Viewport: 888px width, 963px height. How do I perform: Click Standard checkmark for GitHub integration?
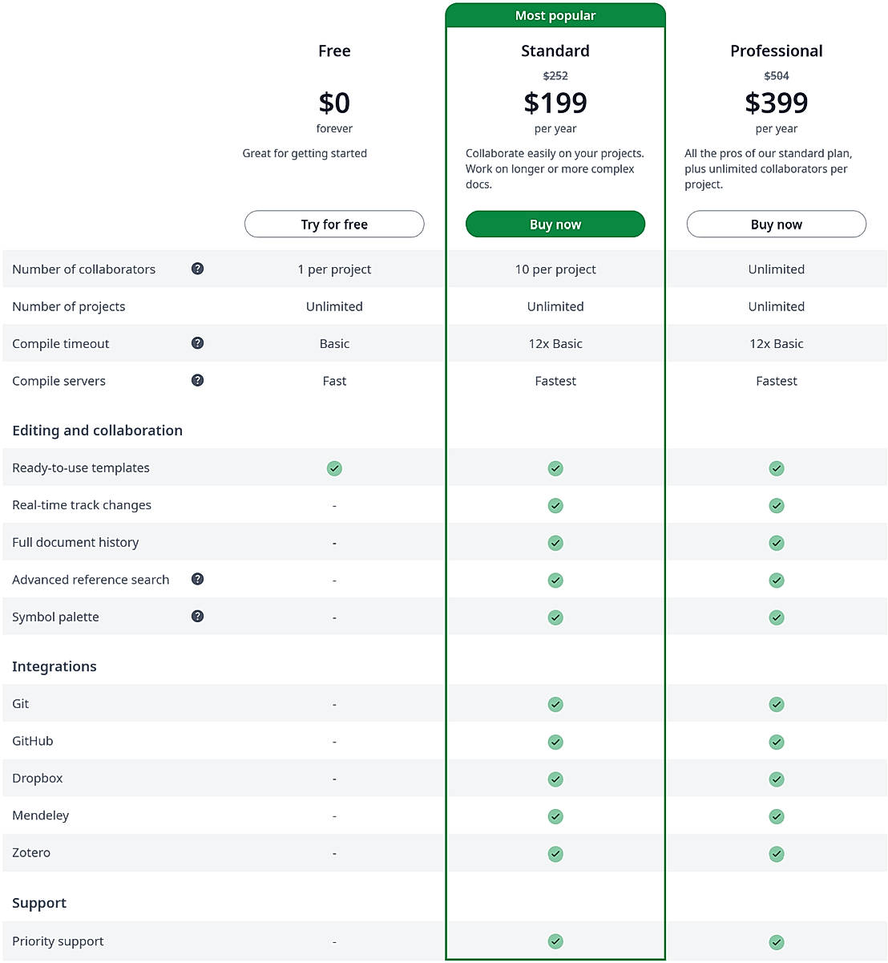tap(555, 742)
